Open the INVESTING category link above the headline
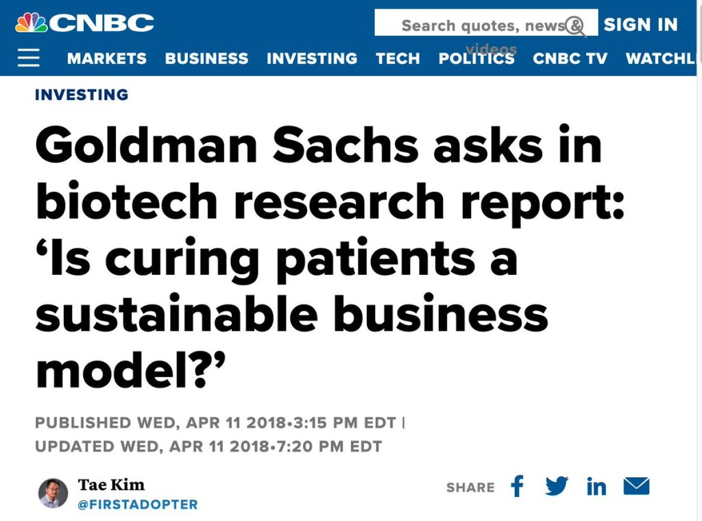702x521 pixels. pos(82,95)
